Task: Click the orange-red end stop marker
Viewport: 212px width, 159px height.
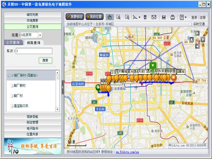Action: click(x=174, y=78)
